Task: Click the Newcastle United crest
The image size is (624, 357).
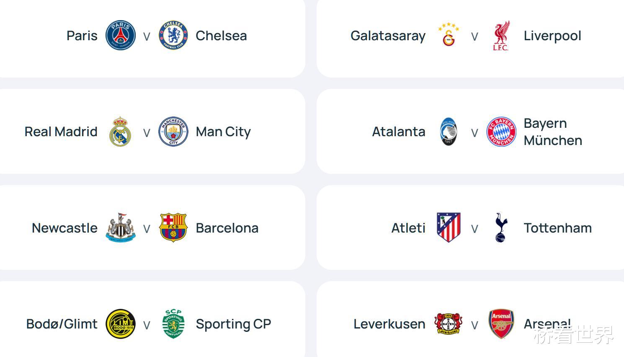Action: [121, 228]
